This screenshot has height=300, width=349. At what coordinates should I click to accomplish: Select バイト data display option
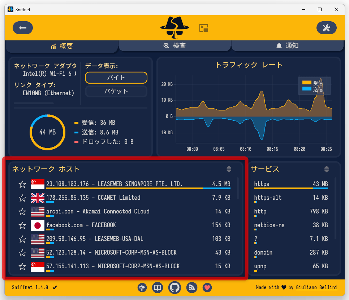click(x=116, y=78)
